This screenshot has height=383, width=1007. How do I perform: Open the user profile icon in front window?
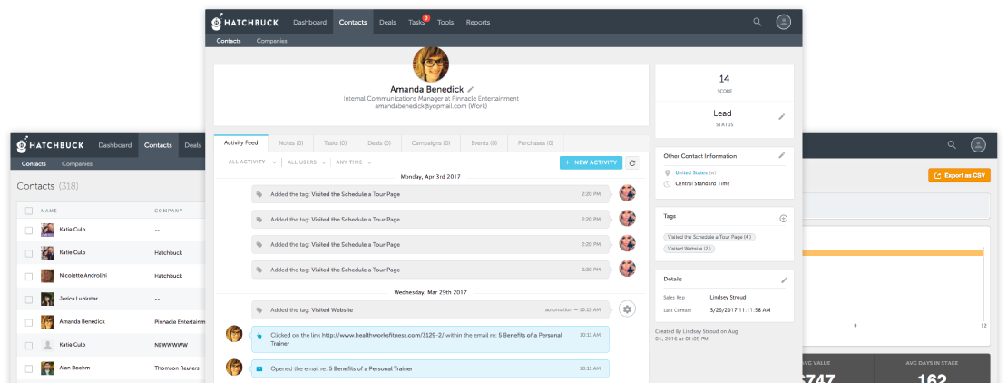(x=784, y=22)
